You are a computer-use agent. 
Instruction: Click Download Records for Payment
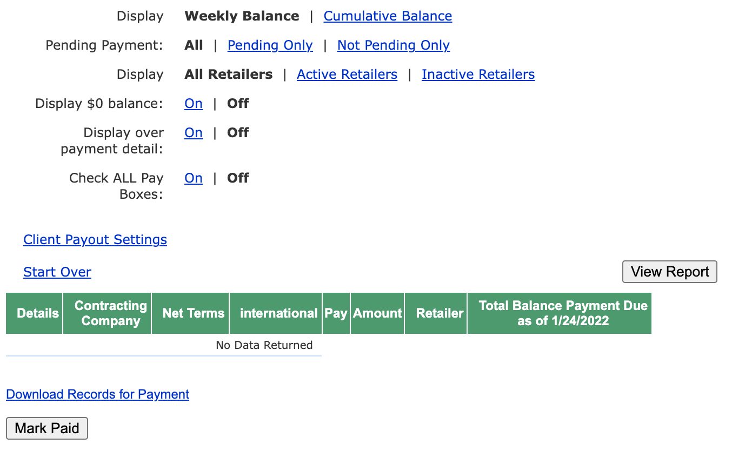tap(97, 394)
